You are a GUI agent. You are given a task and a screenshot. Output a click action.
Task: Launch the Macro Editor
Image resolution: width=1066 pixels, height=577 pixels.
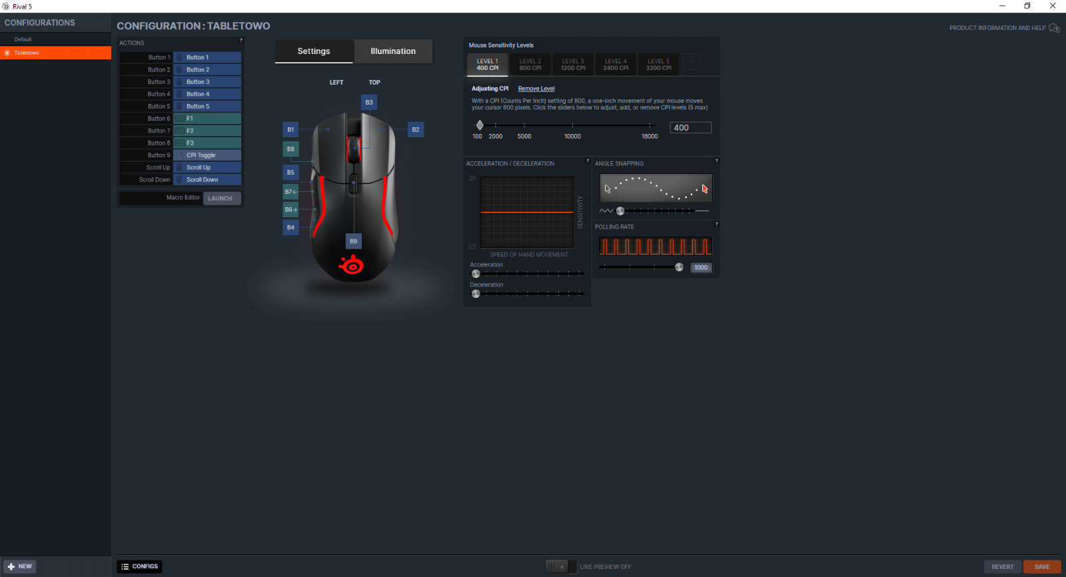point(222,199)
